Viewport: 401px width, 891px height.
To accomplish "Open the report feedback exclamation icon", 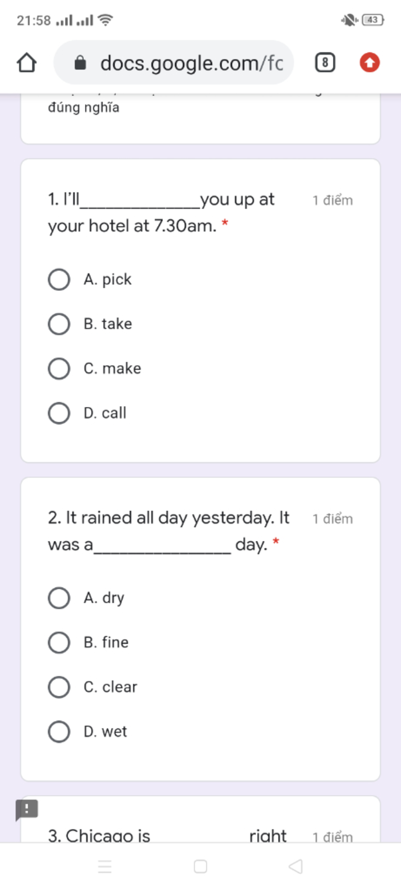I will pyautogui.click(x=27, y=810).
